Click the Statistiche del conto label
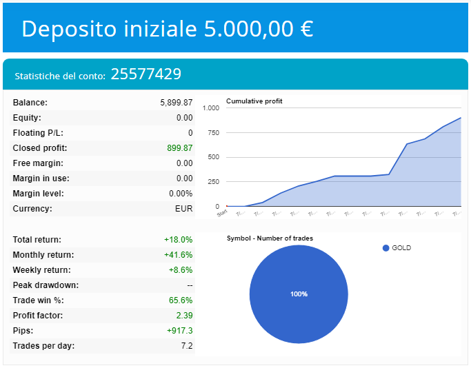The width and height of the screenshot is (471, 368). (60, 76)
